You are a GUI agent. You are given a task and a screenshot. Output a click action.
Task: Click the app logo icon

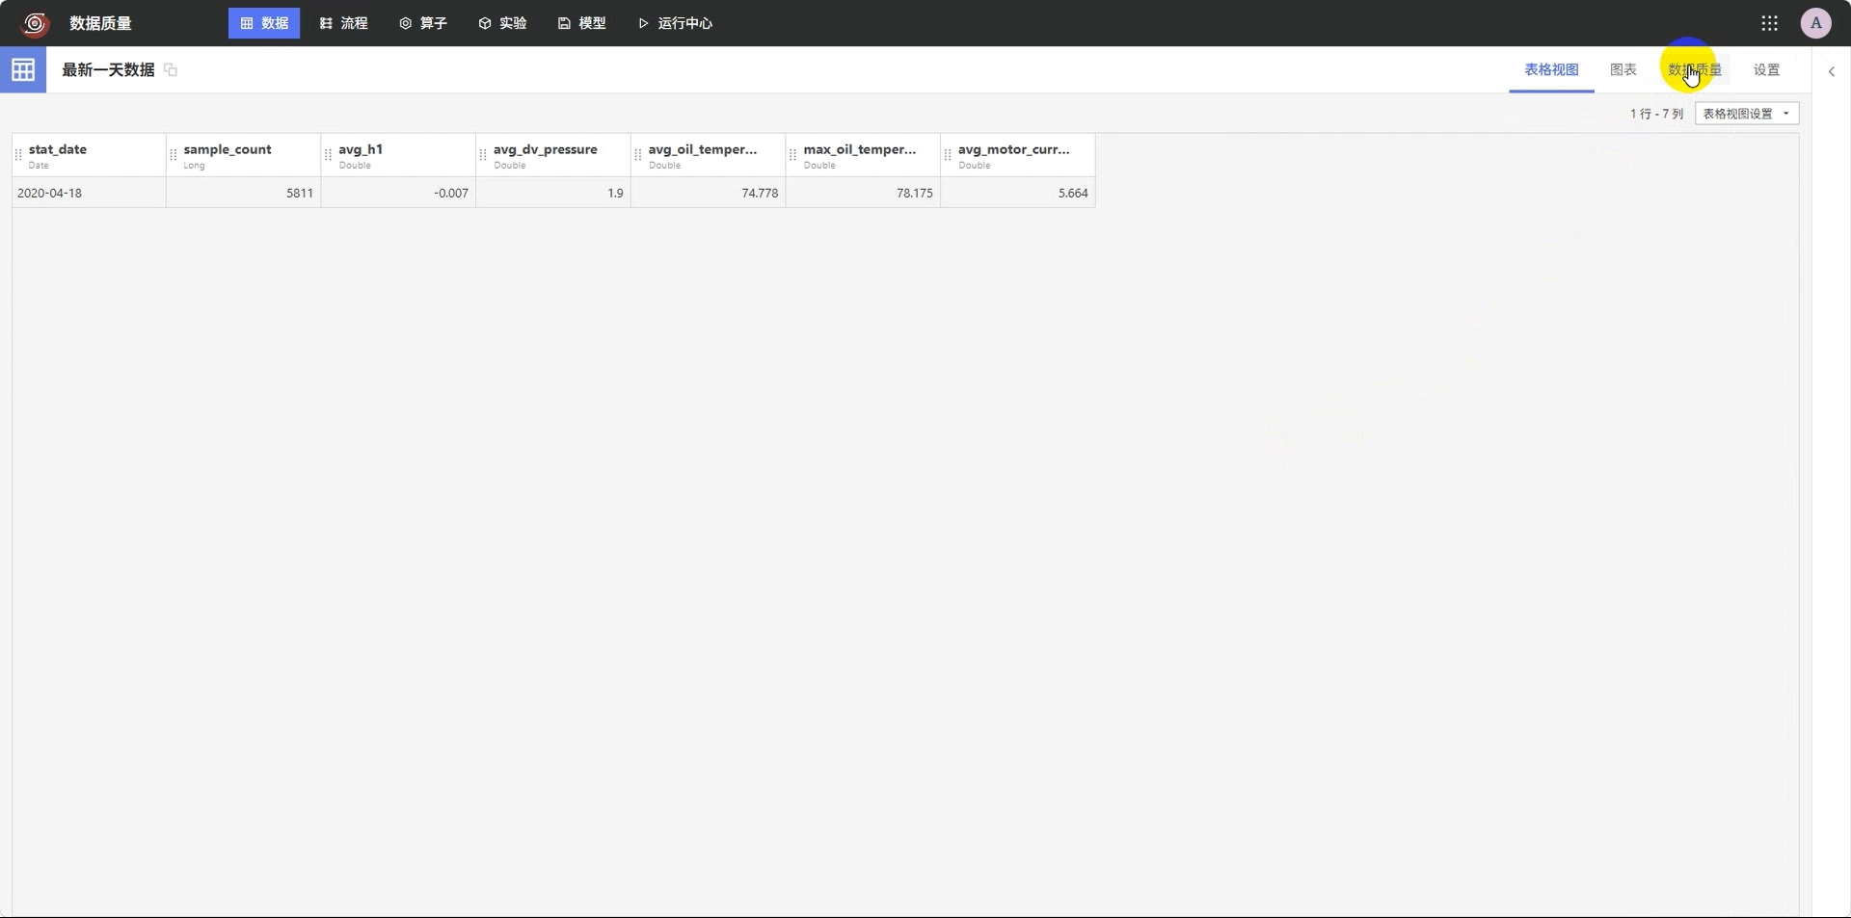(36, 23)
